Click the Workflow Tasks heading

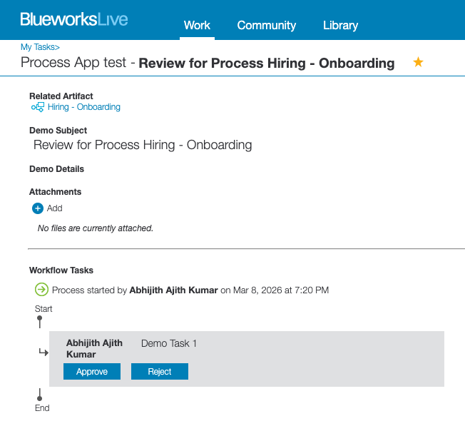(x=61, y=270)
